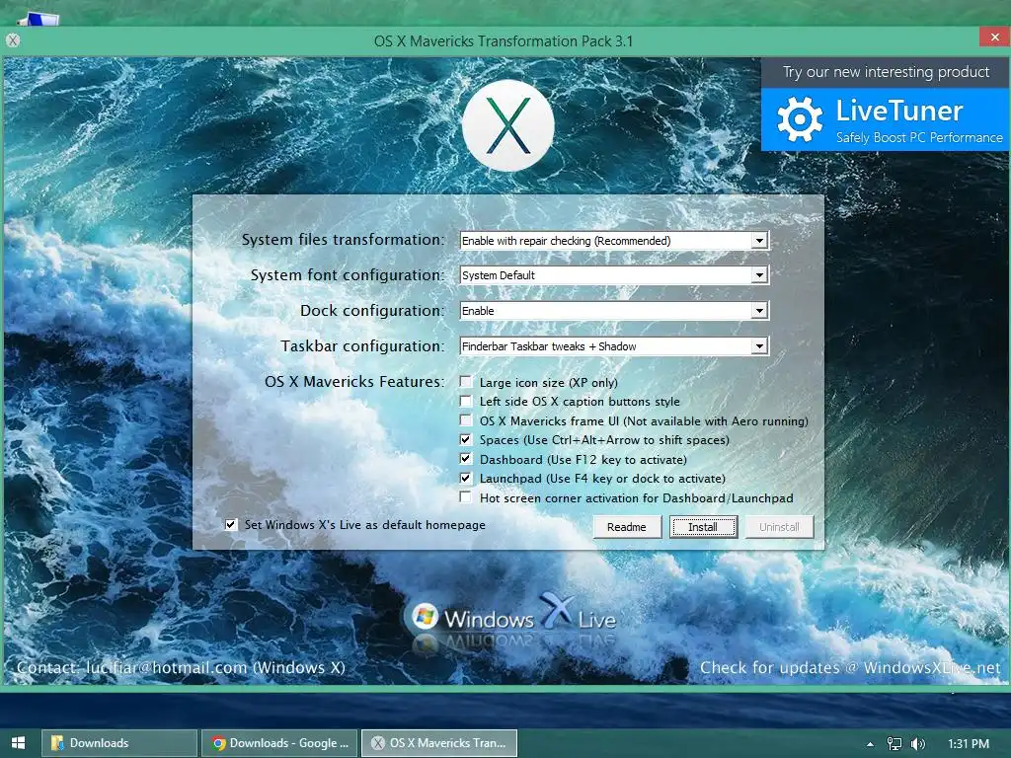This screenshot has width=1011, height=758.
Task: Click the window title 'OS X Mavericks Transformation Pack 3.1'
Action: pos(504,41)
